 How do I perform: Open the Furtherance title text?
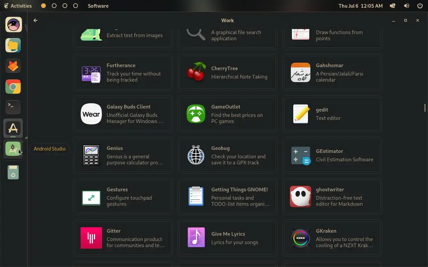[121, 65]
